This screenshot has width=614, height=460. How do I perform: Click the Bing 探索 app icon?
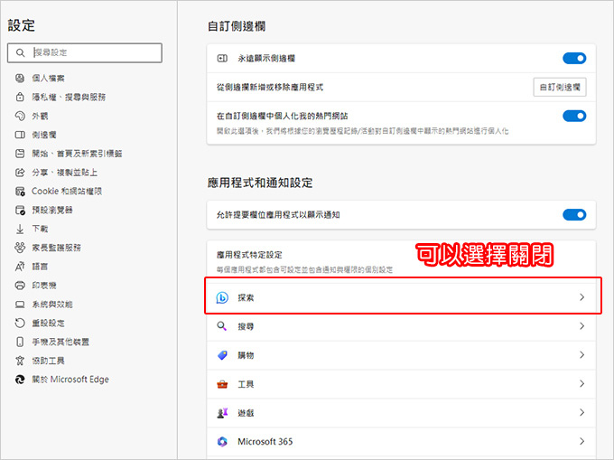(222, 298)
